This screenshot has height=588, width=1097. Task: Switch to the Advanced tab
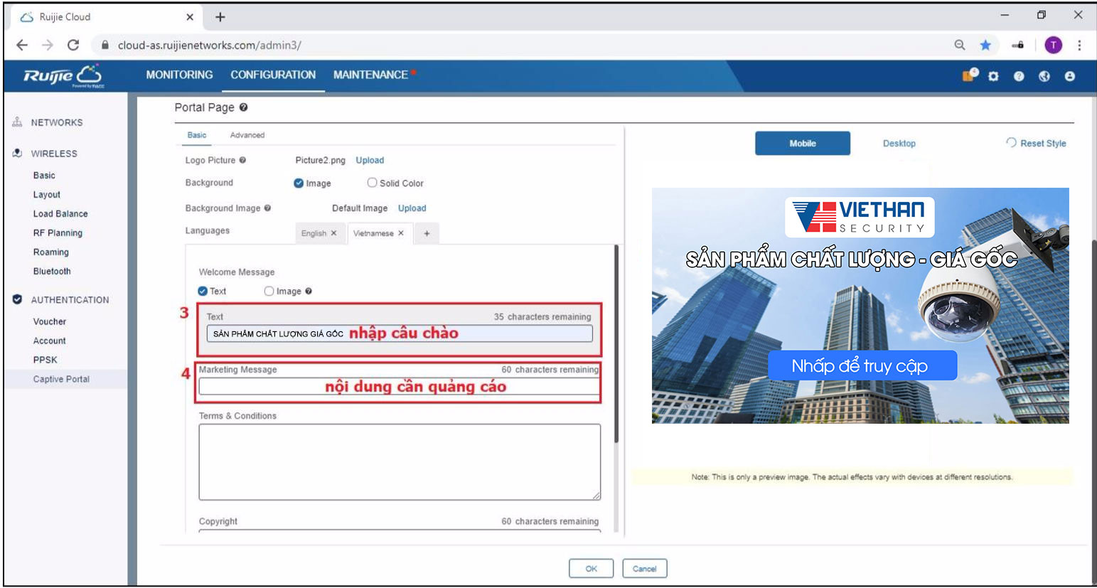pyautogui.click(x=247, y=135)
